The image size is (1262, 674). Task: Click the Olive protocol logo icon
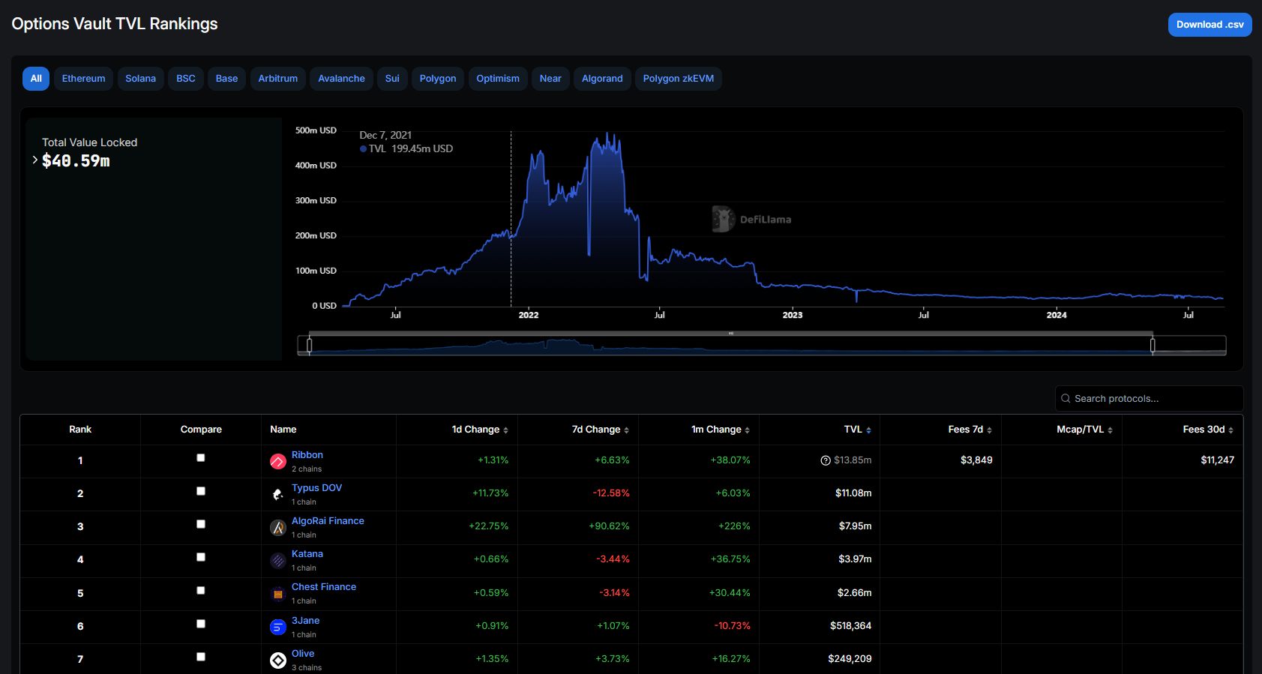(277, 660)
